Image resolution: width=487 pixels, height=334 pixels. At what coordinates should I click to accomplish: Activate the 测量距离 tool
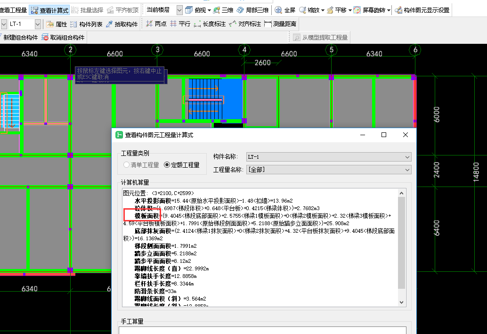[x=280, y=24]
